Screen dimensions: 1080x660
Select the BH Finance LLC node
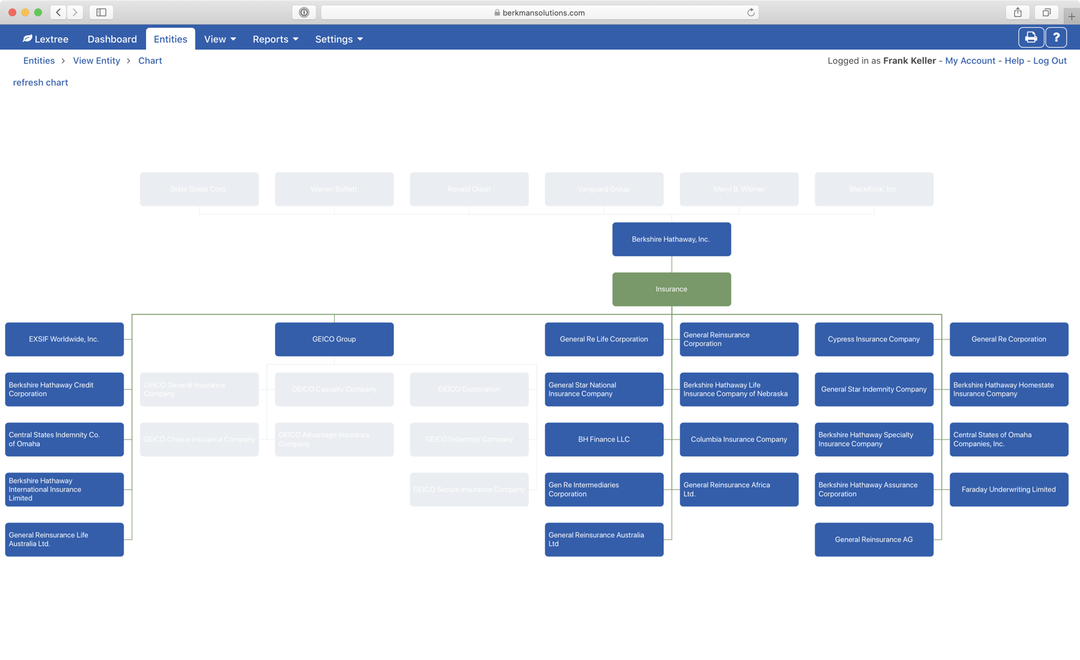(x=604, y=440)
